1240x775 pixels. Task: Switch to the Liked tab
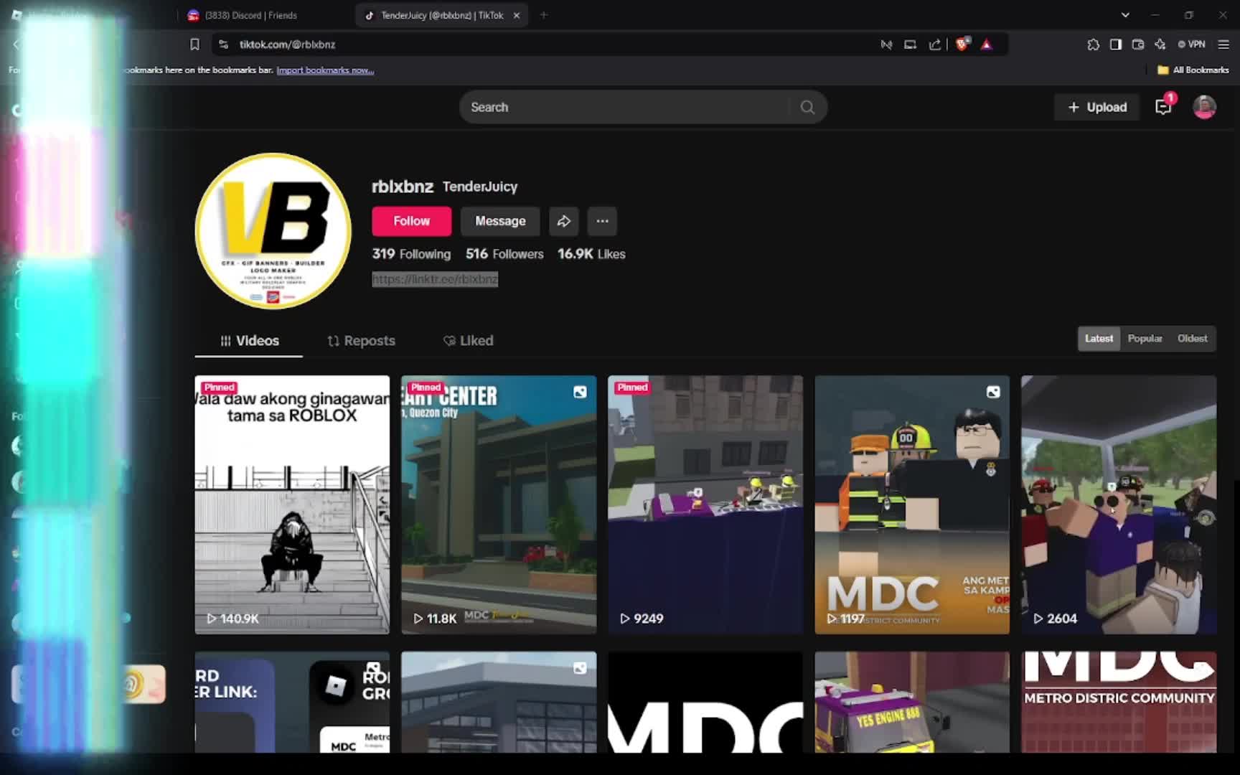pyautogui.click(x=468, y=341)
